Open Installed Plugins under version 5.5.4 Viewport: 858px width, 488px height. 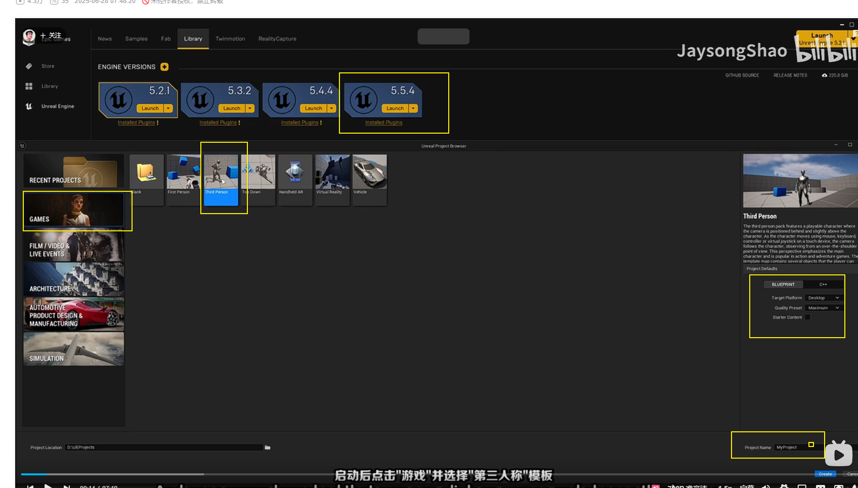[x=384, y=123]
